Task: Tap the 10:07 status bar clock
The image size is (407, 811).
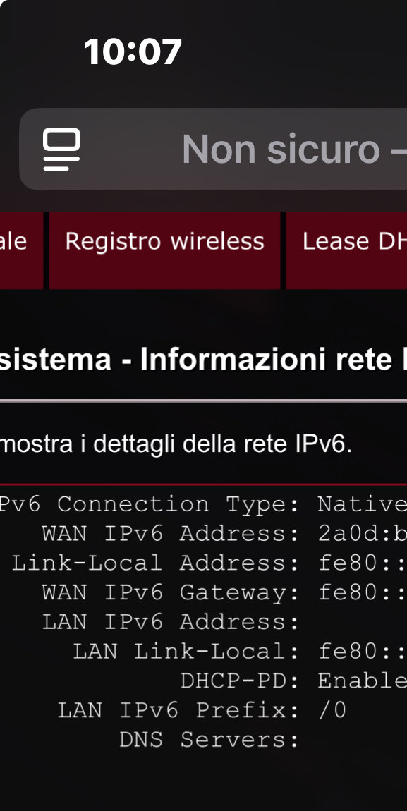Action: point(133,52)
